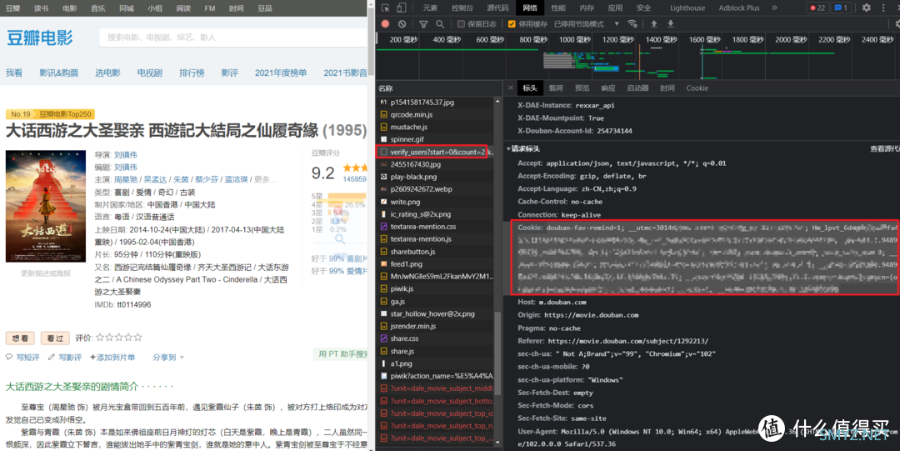Open the 应用 panel
Screen dimensions: 900x451
(615, 8)
